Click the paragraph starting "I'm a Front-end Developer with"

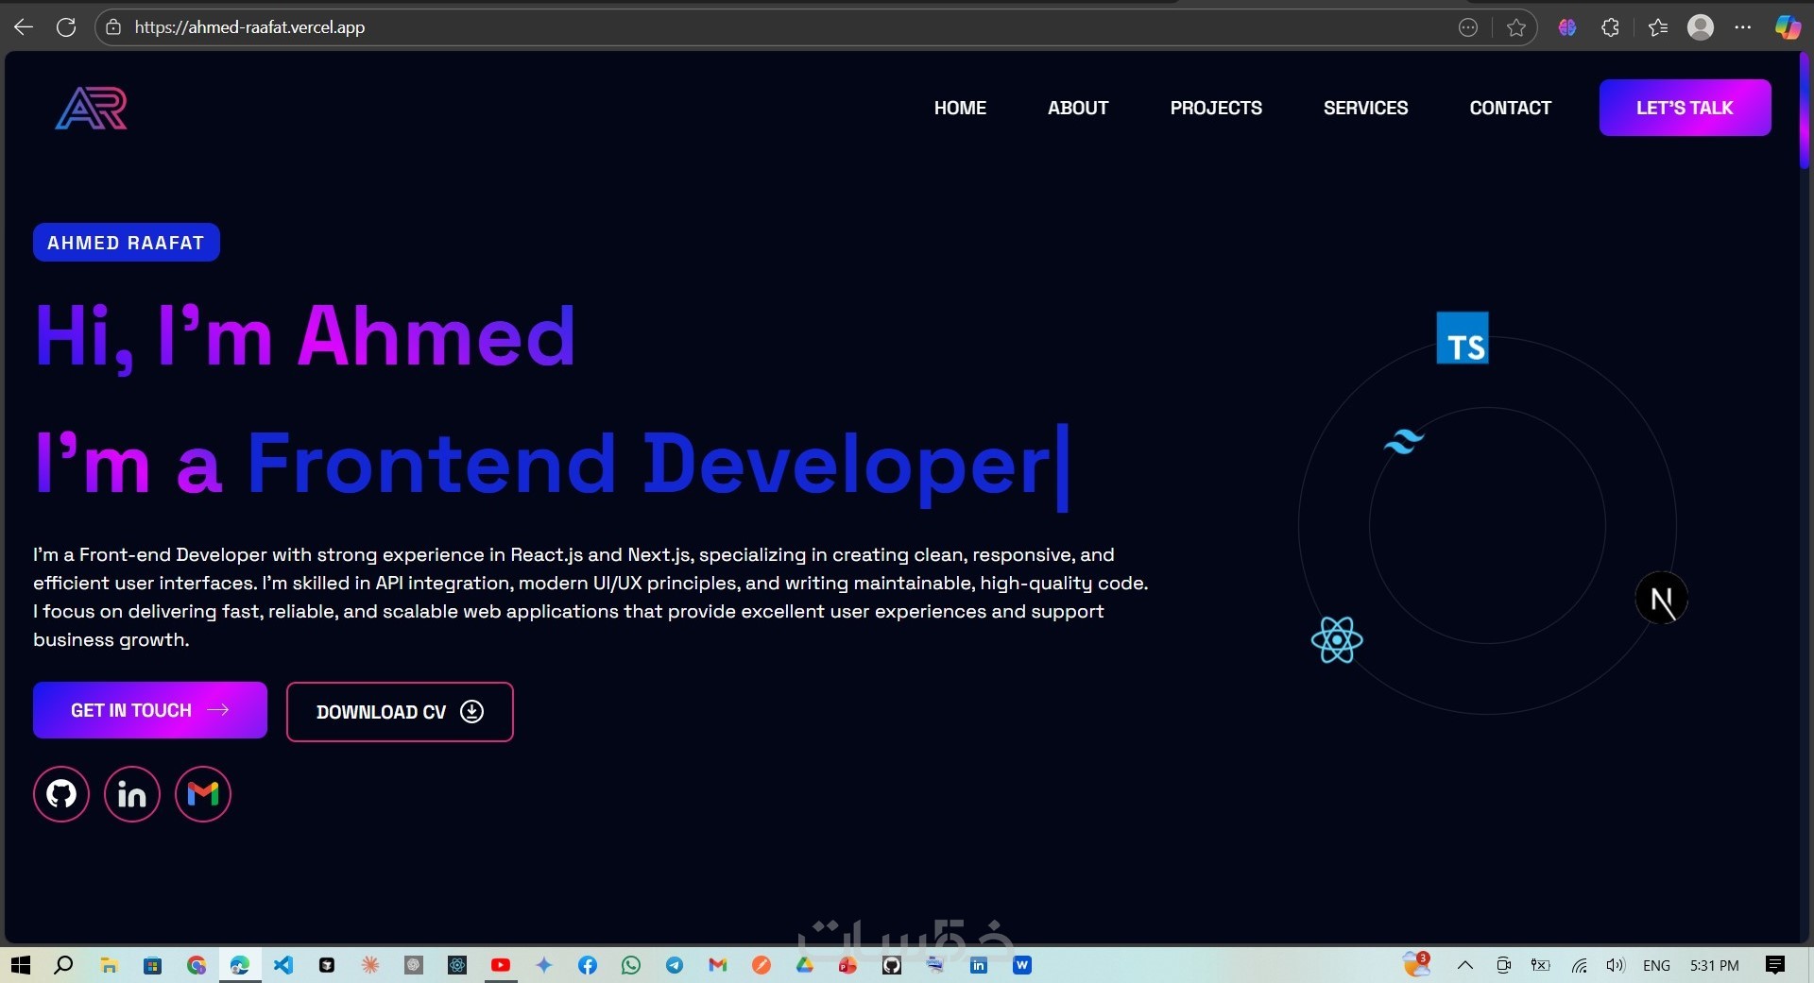[590, 597]
